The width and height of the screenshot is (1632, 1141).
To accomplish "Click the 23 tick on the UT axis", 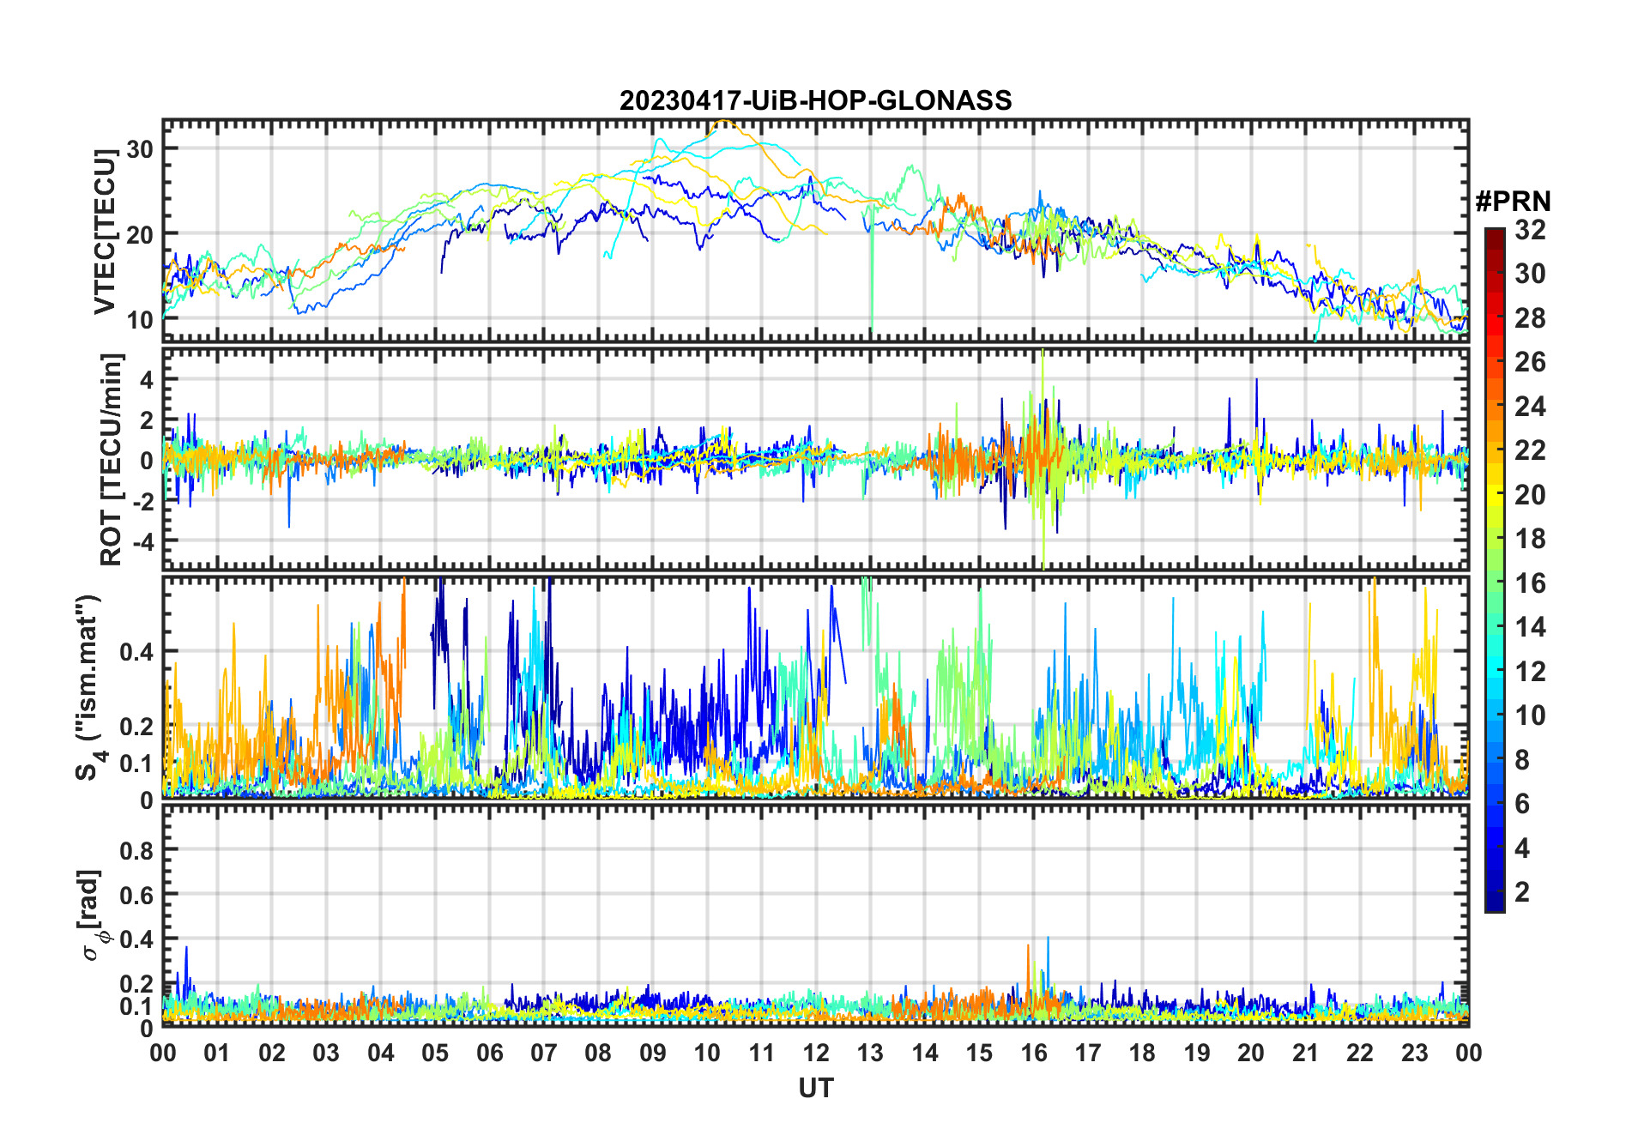I will click(1414, 1053).
